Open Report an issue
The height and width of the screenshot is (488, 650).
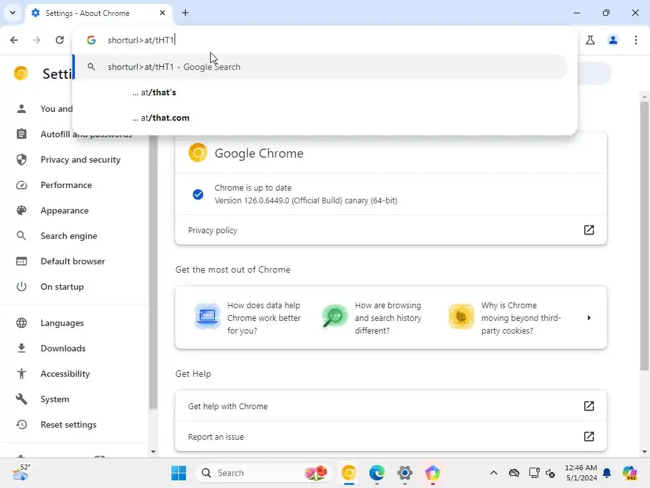point(391,437)
